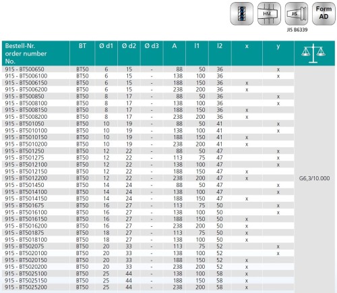This screenshot has width=337, height=293.
Task: Click the l2 value 58 in row BT5025100
Action: [x=220, y=273]
